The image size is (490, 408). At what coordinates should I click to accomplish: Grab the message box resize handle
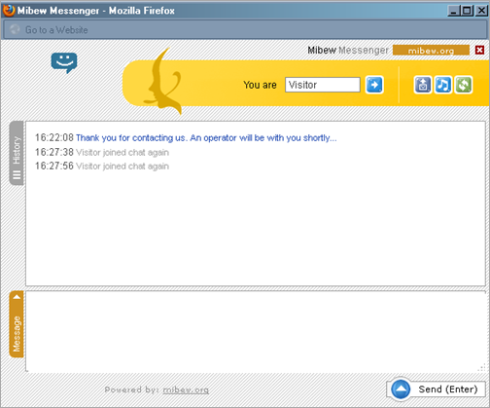pyautogui.click(x=481, y=367)
